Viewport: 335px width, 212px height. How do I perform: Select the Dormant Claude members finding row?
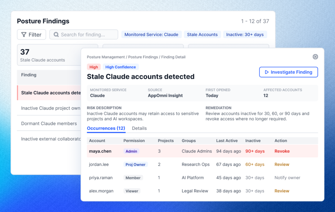coord(49,124)
